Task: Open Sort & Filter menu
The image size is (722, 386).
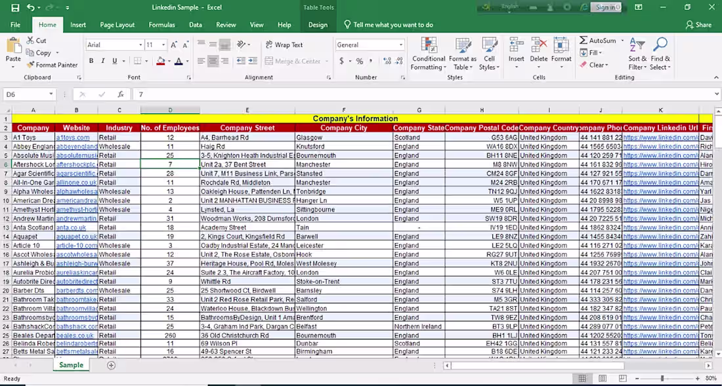Action: [638, 54]
